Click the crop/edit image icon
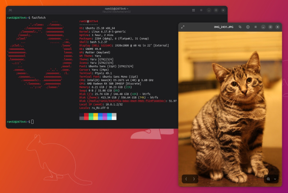 coord(240,27)
